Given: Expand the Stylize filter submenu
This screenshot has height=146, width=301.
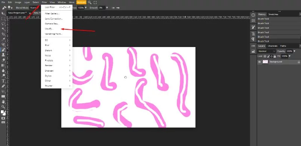Looking at the screenshot, I should click(57, 76).
